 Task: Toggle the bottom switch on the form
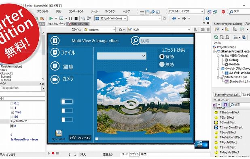tap(67, 119)
